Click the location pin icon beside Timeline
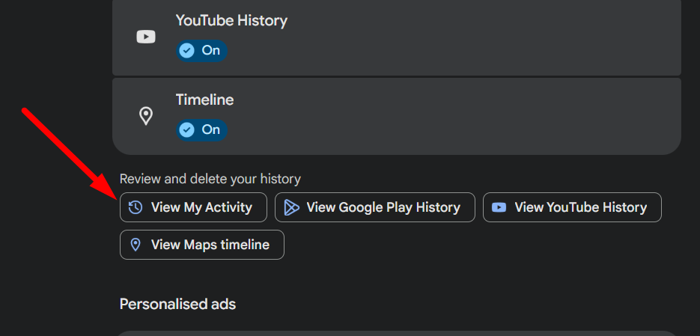Screen dimensions: 700x336 [146, 116]
